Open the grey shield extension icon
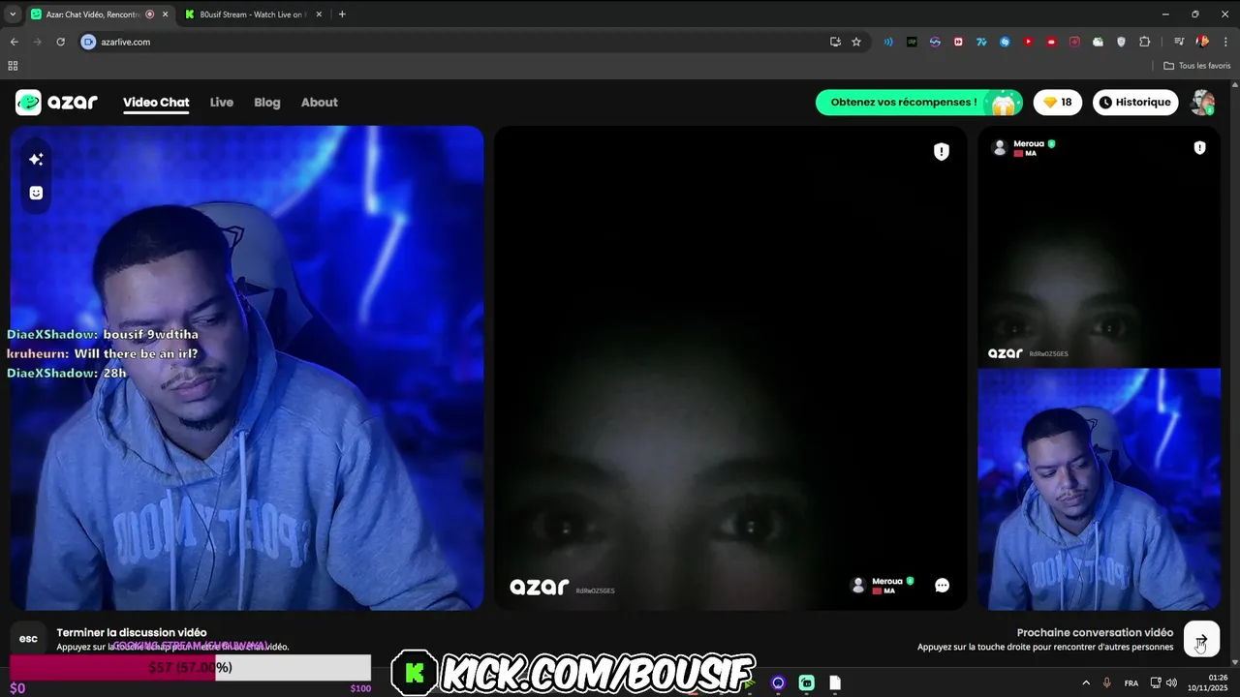1240x697 pixels. [x=1122, y=42]
